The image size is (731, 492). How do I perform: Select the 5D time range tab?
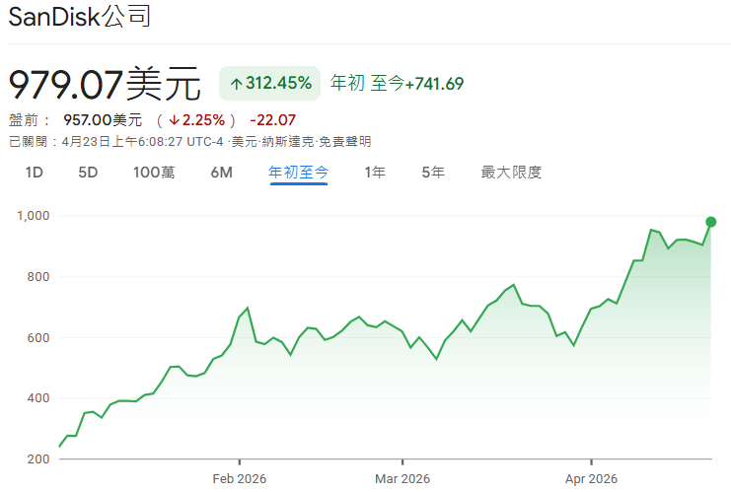pos(88,173)
